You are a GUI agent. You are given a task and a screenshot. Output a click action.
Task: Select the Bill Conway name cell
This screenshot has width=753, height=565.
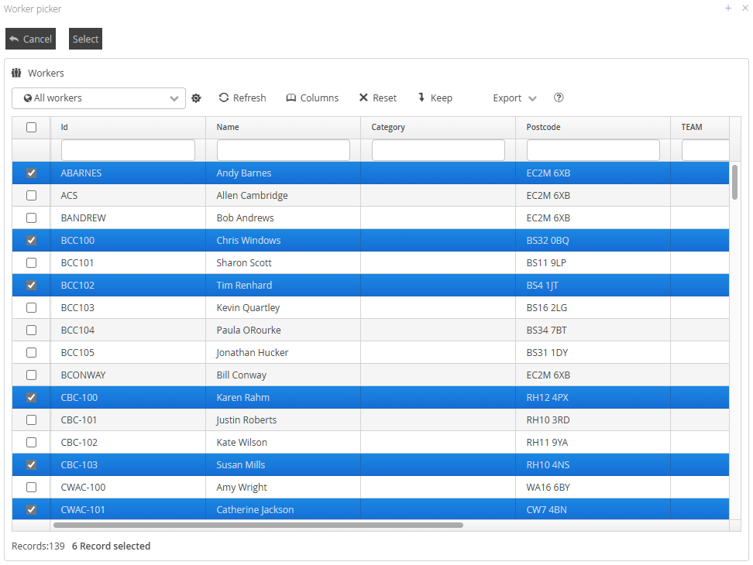[283, 375]
